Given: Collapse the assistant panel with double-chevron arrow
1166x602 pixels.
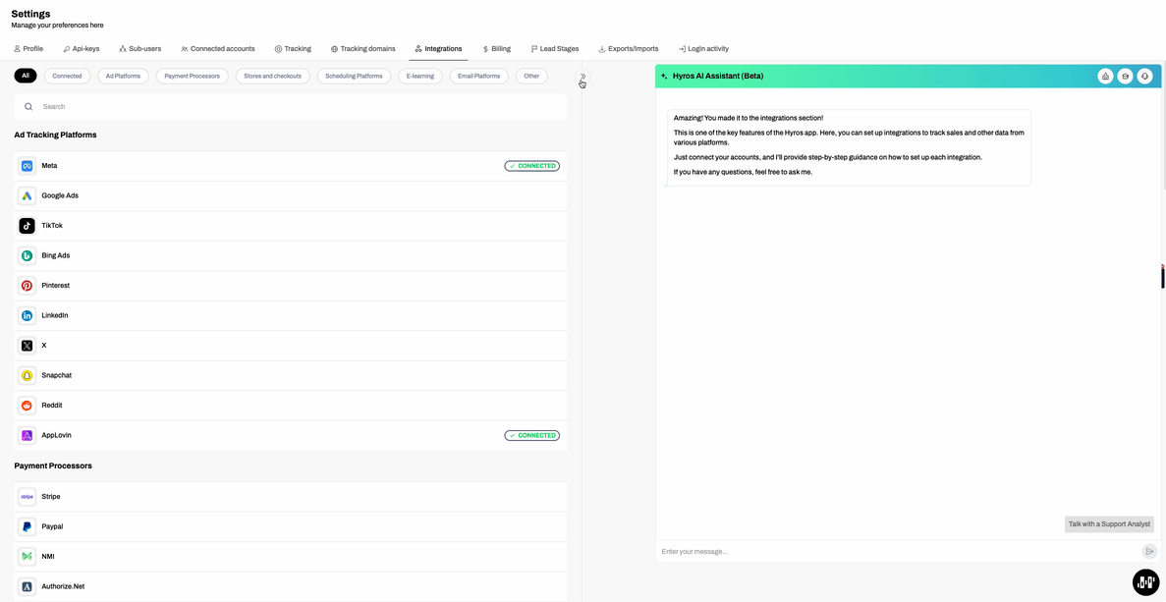Looking at the screenshot, I should pos(583,76).
